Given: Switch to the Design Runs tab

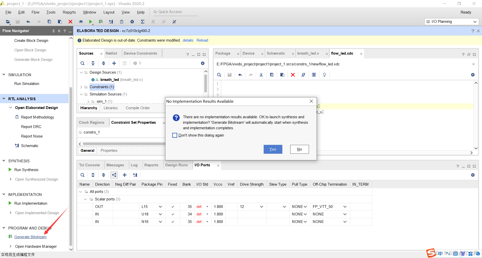Looking at the screenshot, I should pos(176,165).
